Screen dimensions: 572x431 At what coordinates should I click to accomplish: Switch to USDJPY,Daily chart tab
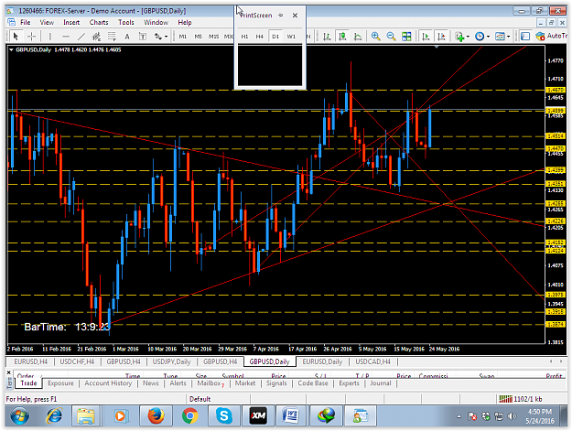pos(171,361)
